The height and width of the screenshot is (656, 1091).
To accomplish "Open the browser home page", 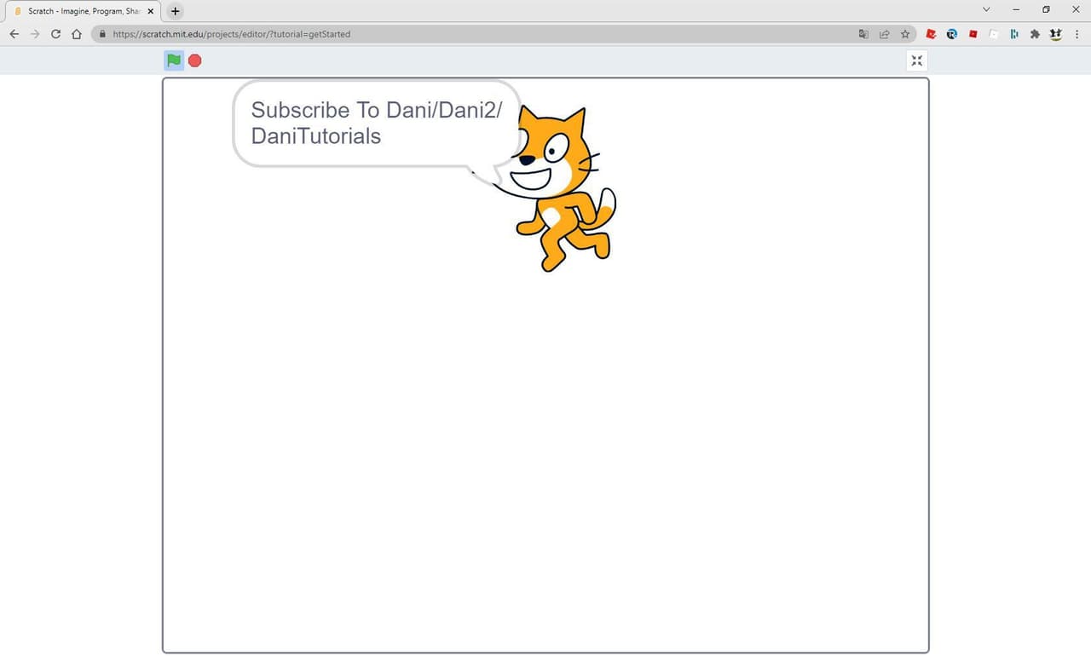I will 77,34.
